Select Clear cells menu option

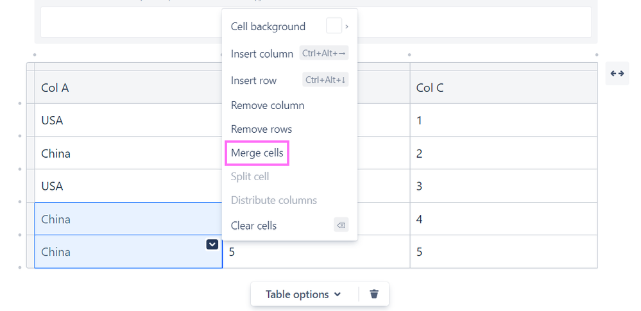[254, 225]
